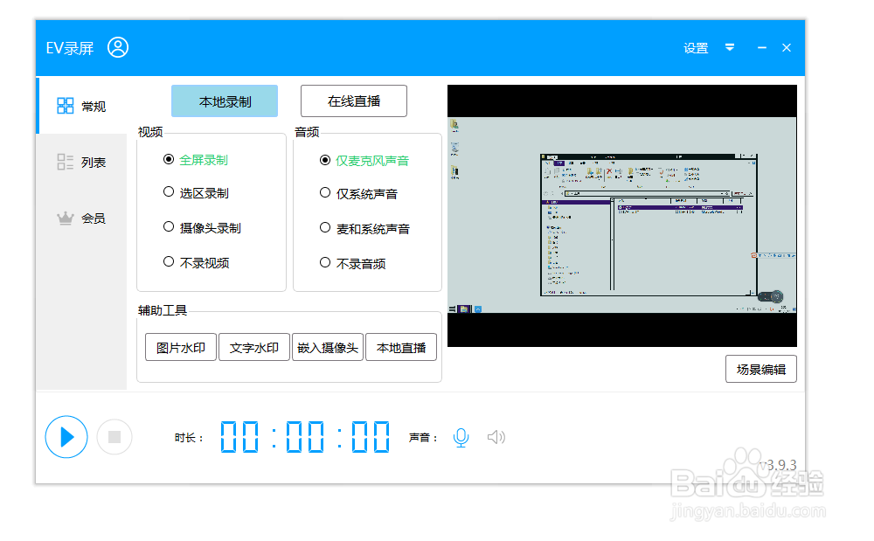Open the 图片水印 tool
Screen dimensions: 874x541
181,348
